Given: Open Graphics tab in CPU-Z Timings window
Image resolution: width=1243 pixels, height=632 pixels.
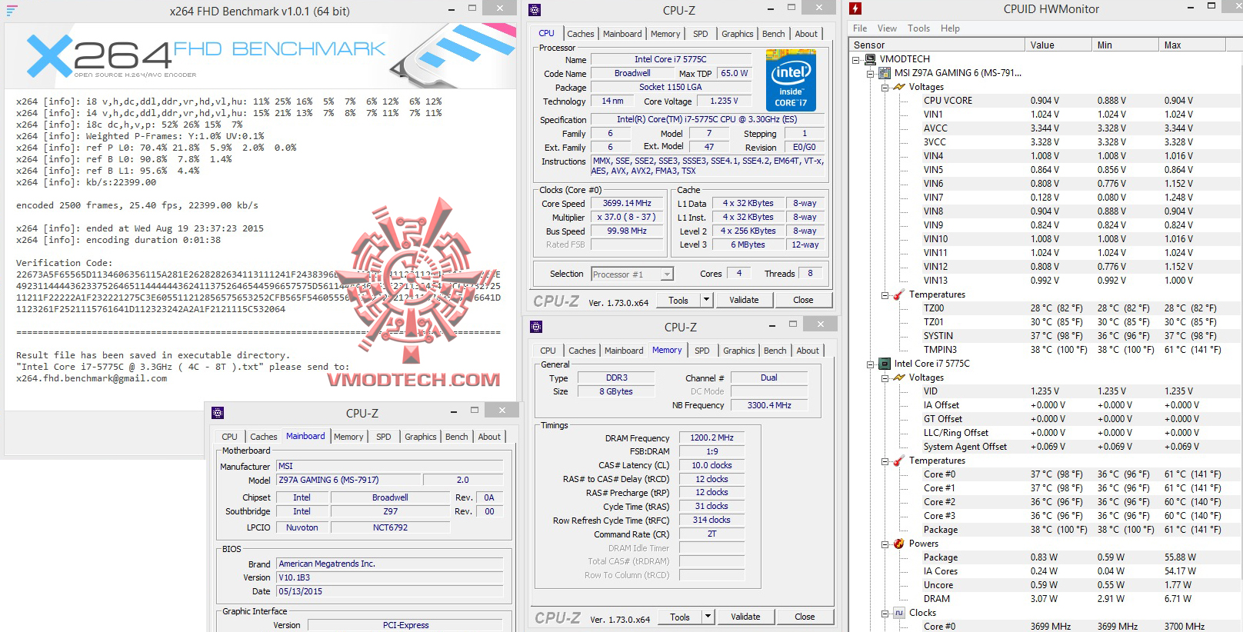Looking at the screenshot, I should click(738, 351).
